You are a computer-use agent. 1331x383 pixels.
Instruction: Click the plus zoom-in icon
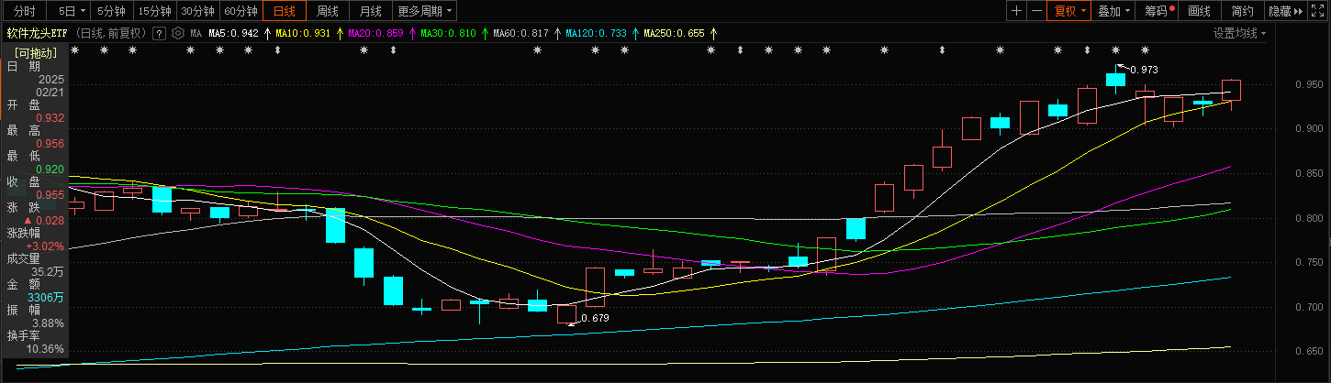1016,11
